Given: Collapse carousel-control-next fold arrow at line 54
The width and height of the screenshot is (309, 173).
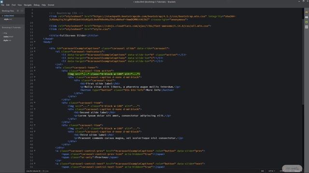Looking at the screenshot, I should 35,163.
